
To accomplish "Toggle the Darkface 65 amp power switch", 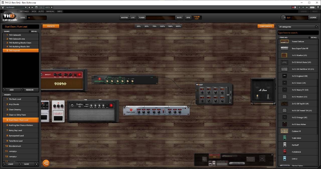I will [x=111, y=105].
